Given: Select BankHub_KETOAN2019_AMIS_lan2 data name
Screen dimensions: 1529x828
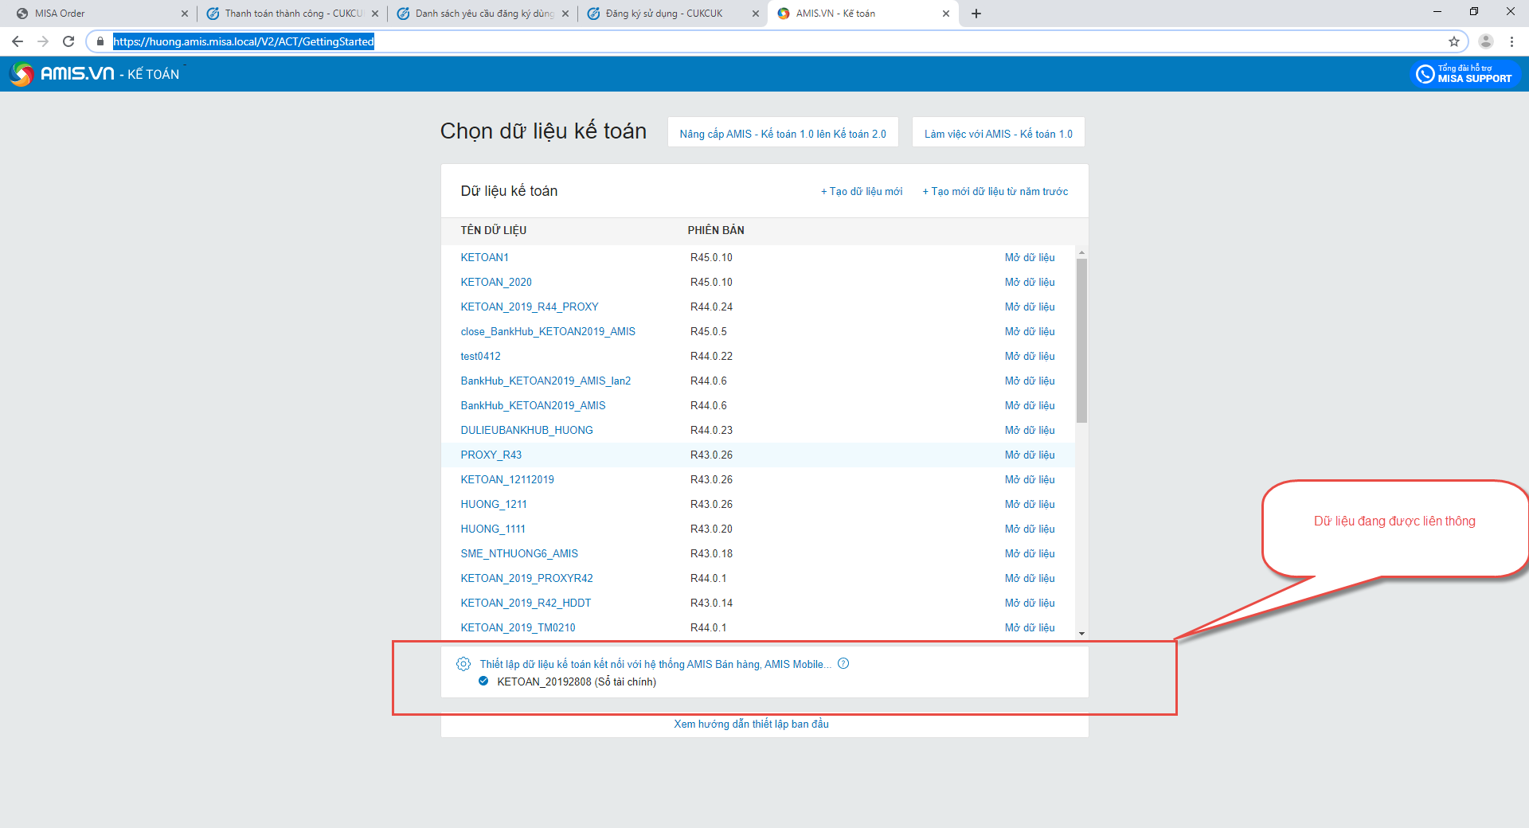Looking at the screenshot, I should click(x=546, y=381).
